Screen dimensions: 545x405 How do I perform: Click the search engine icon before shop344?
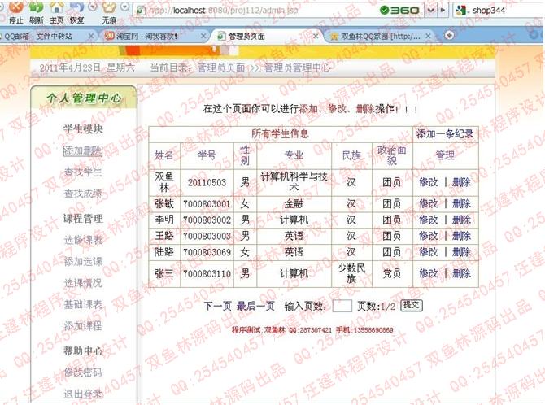[461, 10]
